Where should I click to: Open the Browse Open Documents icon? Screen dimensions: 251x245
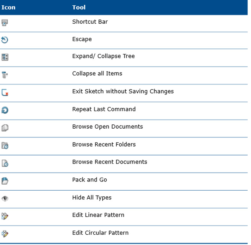click(5, 128)
